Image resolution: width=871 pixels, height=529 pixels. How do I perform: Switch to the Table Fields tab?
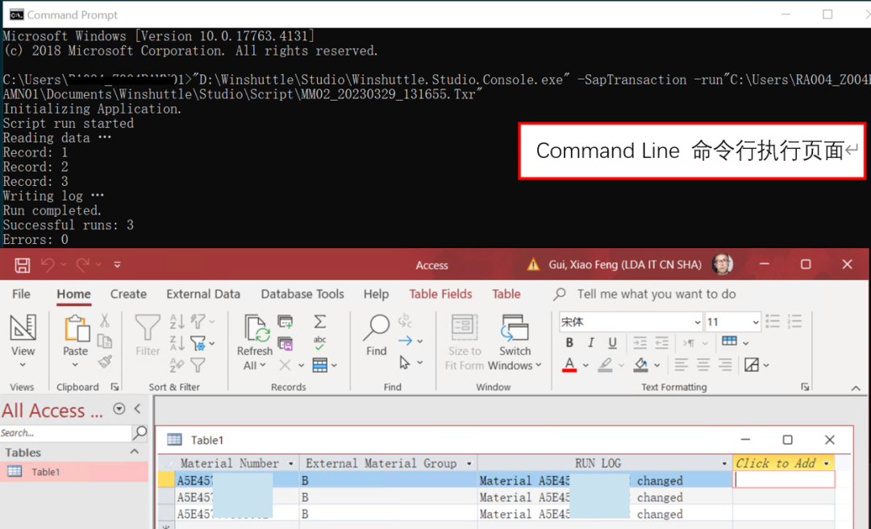coord(440,294)
